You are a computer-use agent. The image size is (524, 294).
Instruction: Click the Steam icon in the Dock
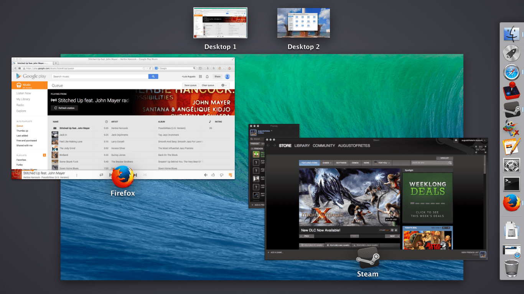pos(511,110)
